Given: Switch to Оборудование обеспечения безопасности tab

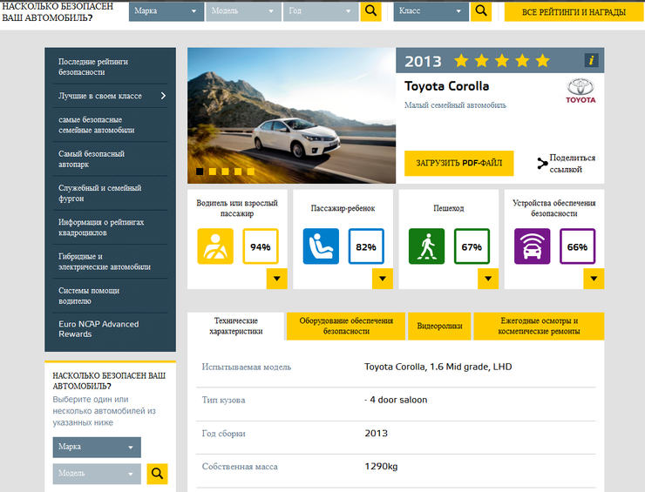Looking at the screenshot, I should pos(346,326).
